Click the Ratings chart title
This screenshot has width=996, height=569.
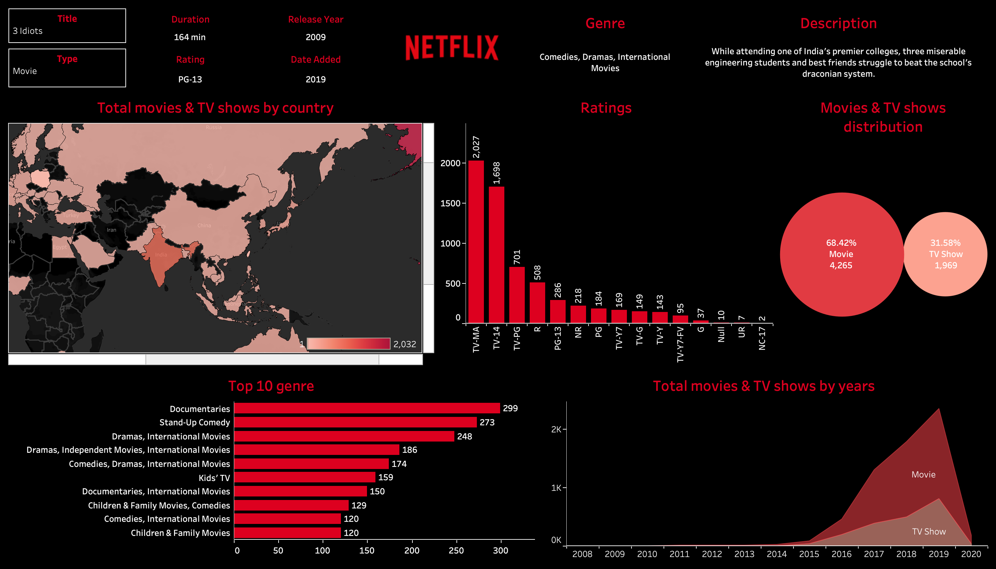click(606, 108)
